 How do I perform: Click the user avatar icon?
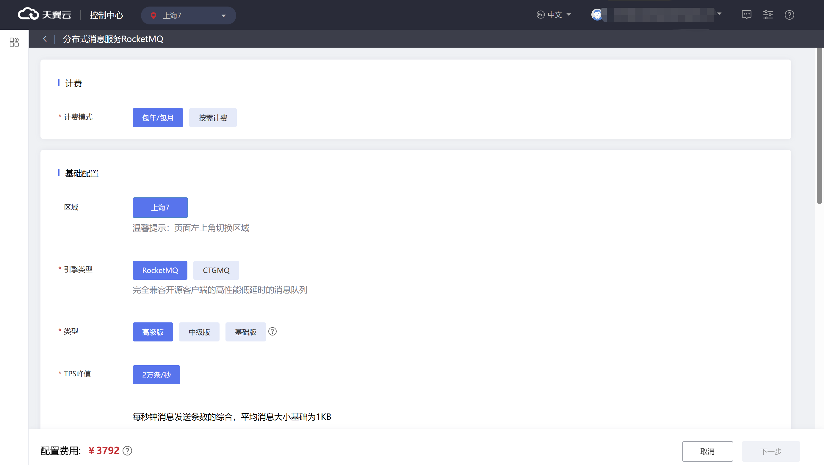pos(596,15)
